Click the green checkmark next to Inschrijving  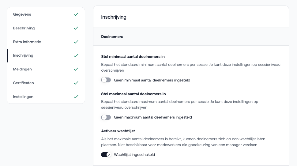point(76,56)
